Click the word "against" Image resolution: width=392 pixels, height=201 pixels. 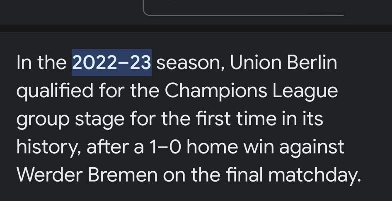click(312, 148)
